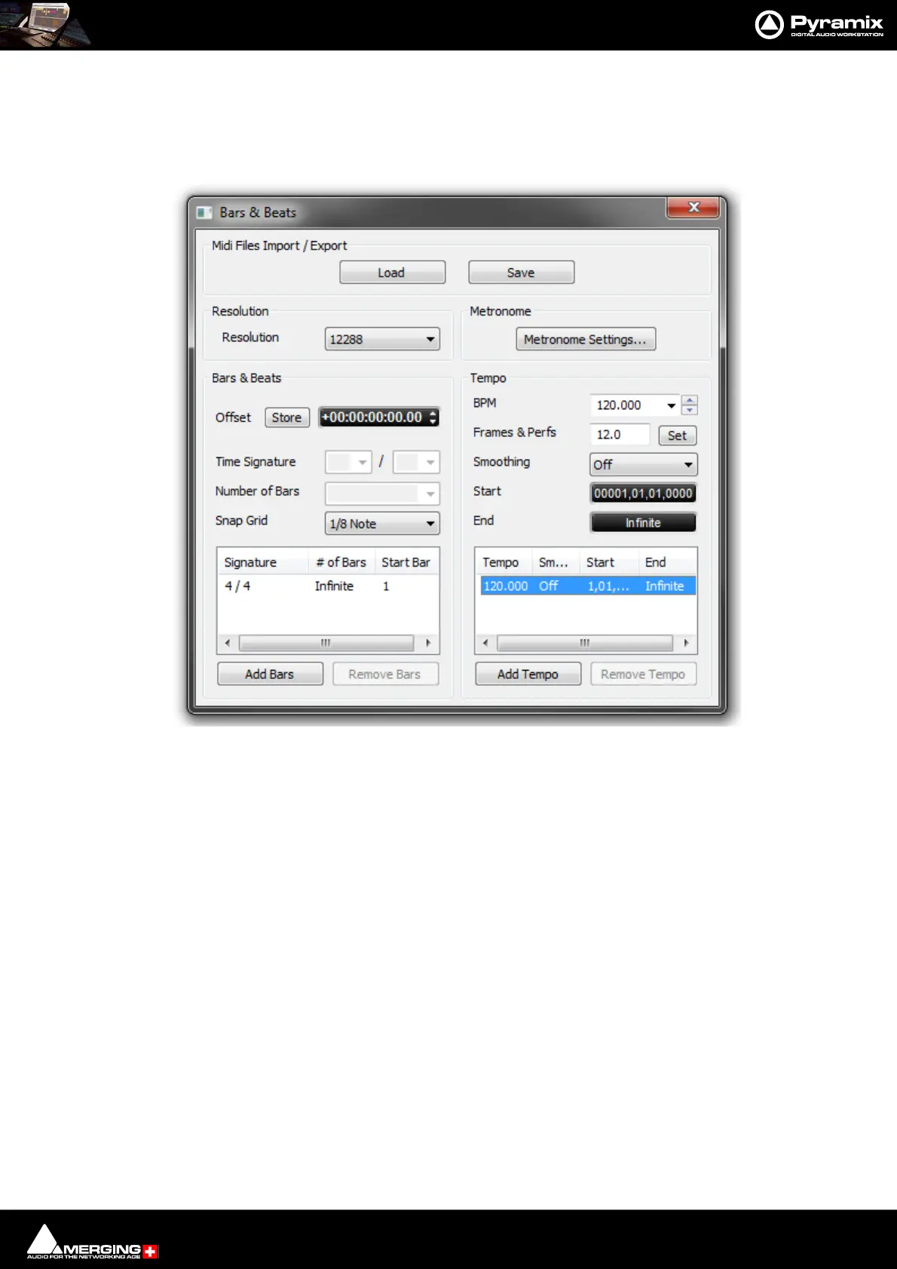Viewport: 897px width, 1269px height.
Task: Click the Off smoothing value in tempo row
Action: 548,586
